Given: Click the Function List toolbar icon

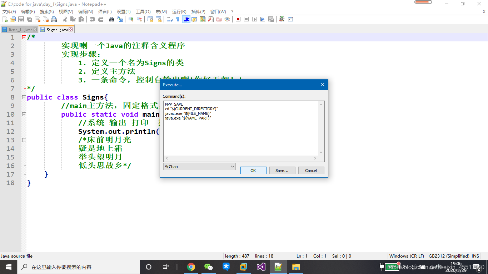Looking at the screenshot, I should coord(211,19).
